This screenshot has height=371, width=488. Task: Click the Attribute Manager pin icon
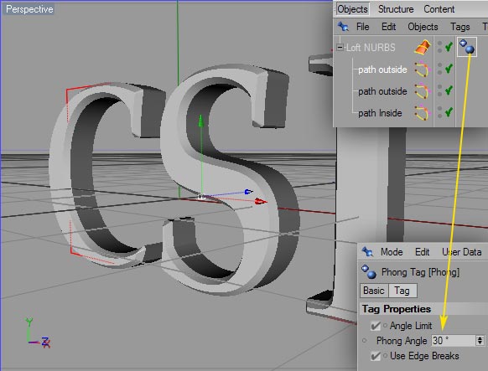[x=367, y=251]
